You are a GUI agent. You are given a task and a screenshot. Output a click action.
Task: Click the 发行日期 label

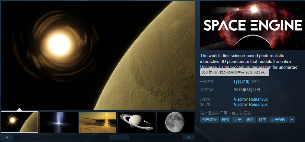coord(207,90)
